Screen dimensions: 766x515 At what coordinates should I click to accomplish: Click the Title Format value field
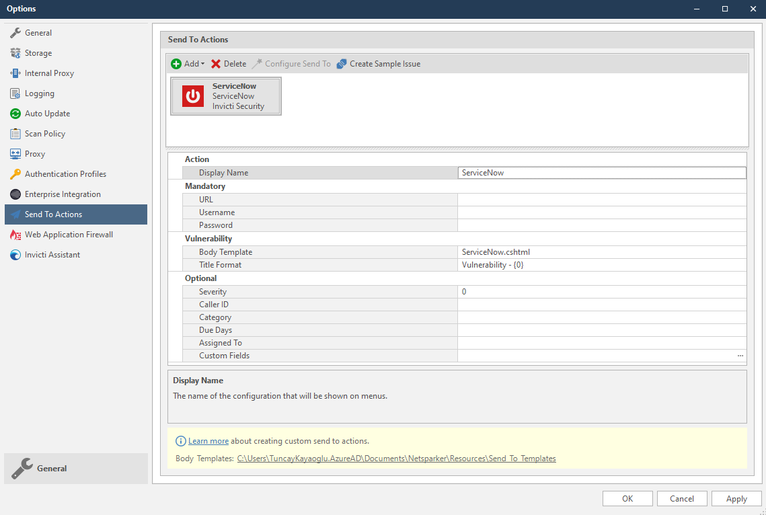(x=602, y=265)
